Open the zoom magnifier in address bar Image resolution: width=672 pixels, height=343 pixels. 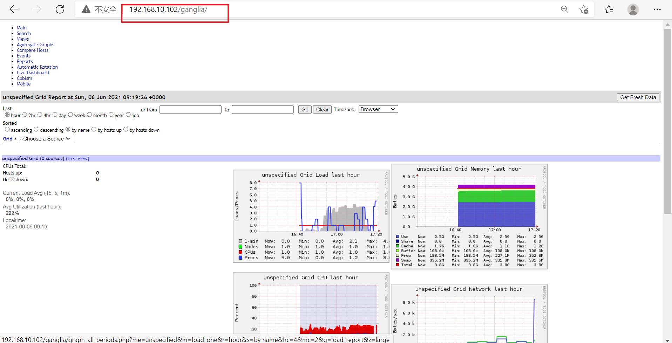point(564,9)
